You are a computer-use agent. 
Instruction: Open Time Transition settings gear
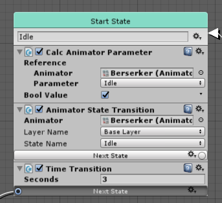pos(199,168)
